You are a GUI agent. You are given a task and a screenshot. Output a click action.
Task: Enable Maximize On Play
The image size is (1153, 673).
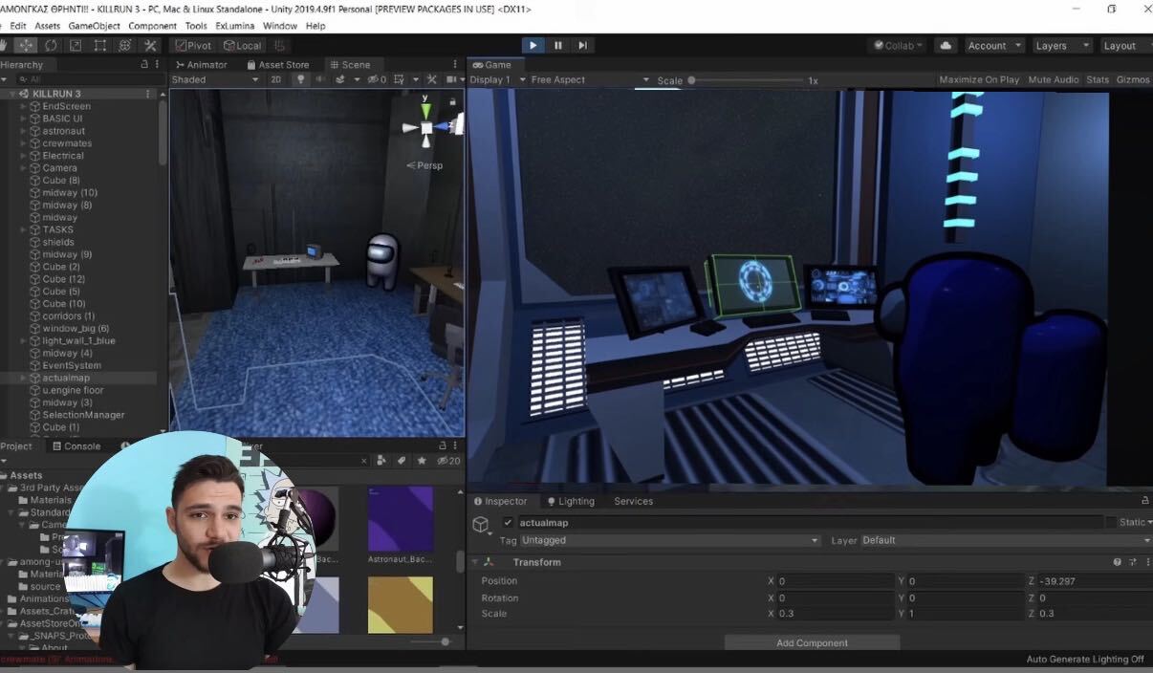pyautogui.click(x=979, y=79)
